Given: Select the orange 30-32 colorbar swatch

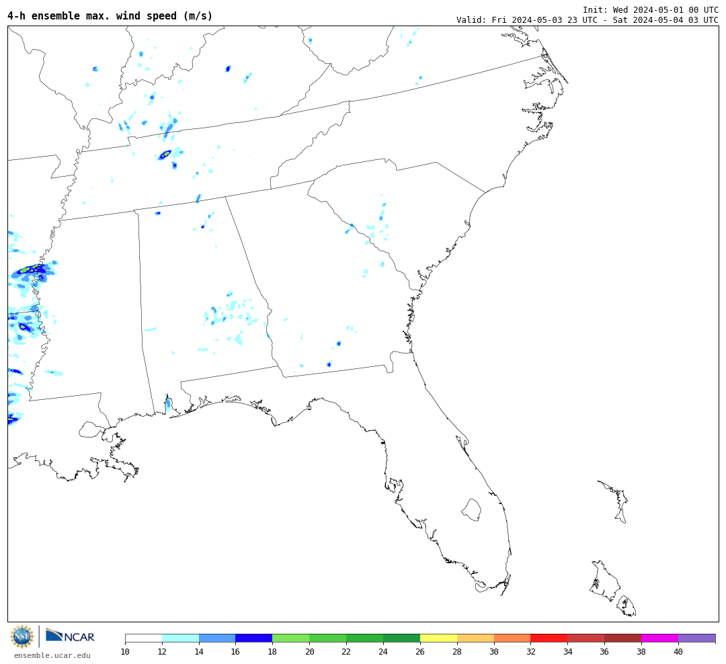Looking at the screenshot, I should [x=512, y=638].
